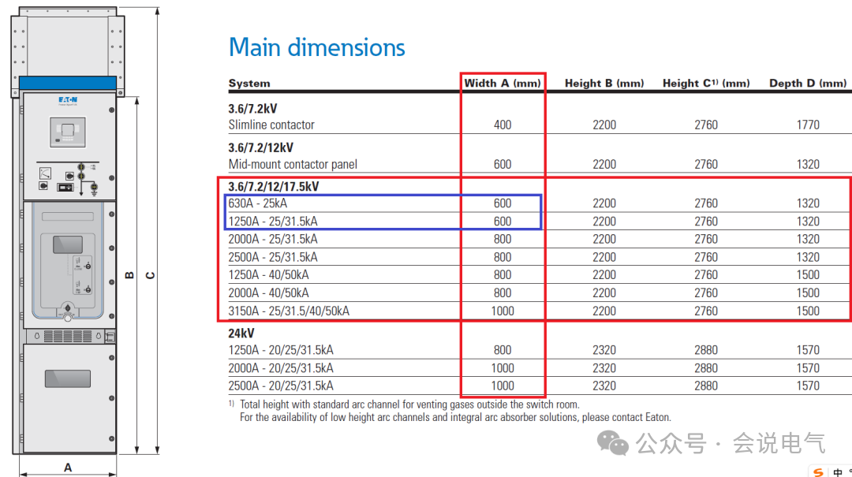Click the dimension label A under the cabinet
Image resolution: width=852 pixels, height=477 pixels.
(68, 468)
